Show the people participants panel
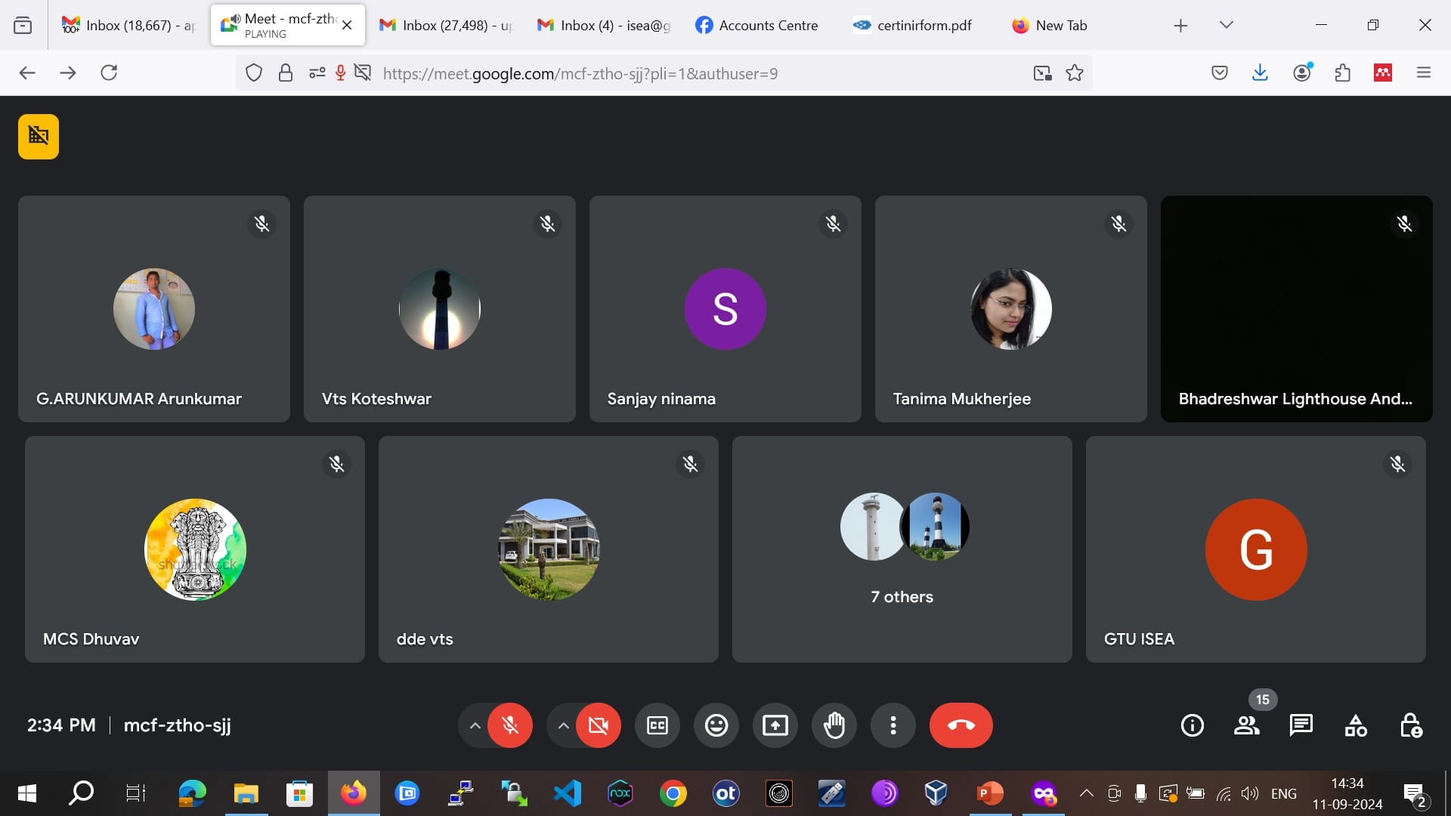Viewport: 1451px width, 816px height. coord(1246,725)
